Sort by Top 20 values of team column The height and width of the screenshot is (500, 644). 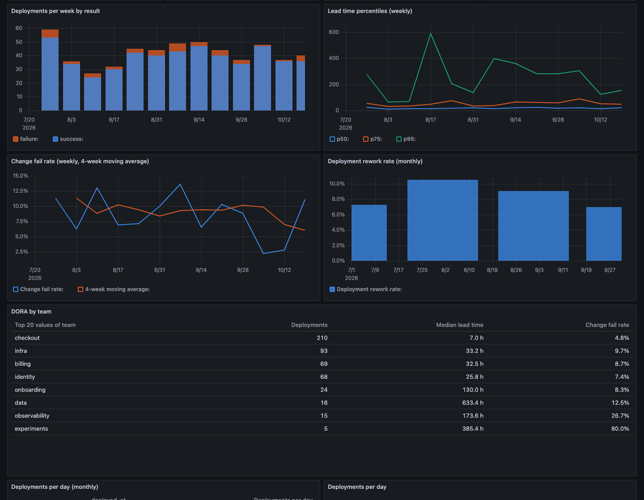45,325
